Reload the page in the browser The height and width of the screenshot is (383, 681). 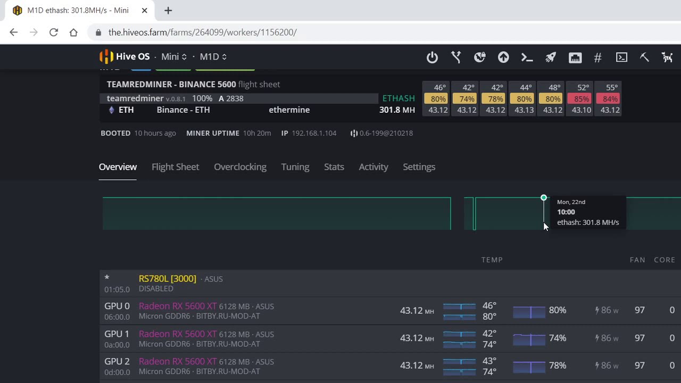pos(54,32)
